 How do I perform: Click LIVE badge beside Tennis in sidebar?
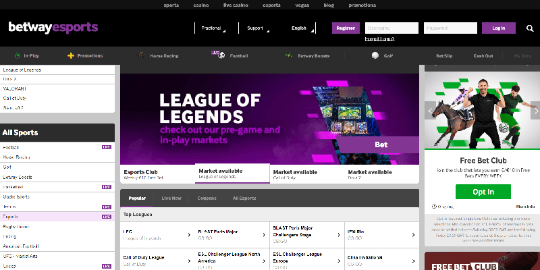pyautogui.click(x=107, y=207)
